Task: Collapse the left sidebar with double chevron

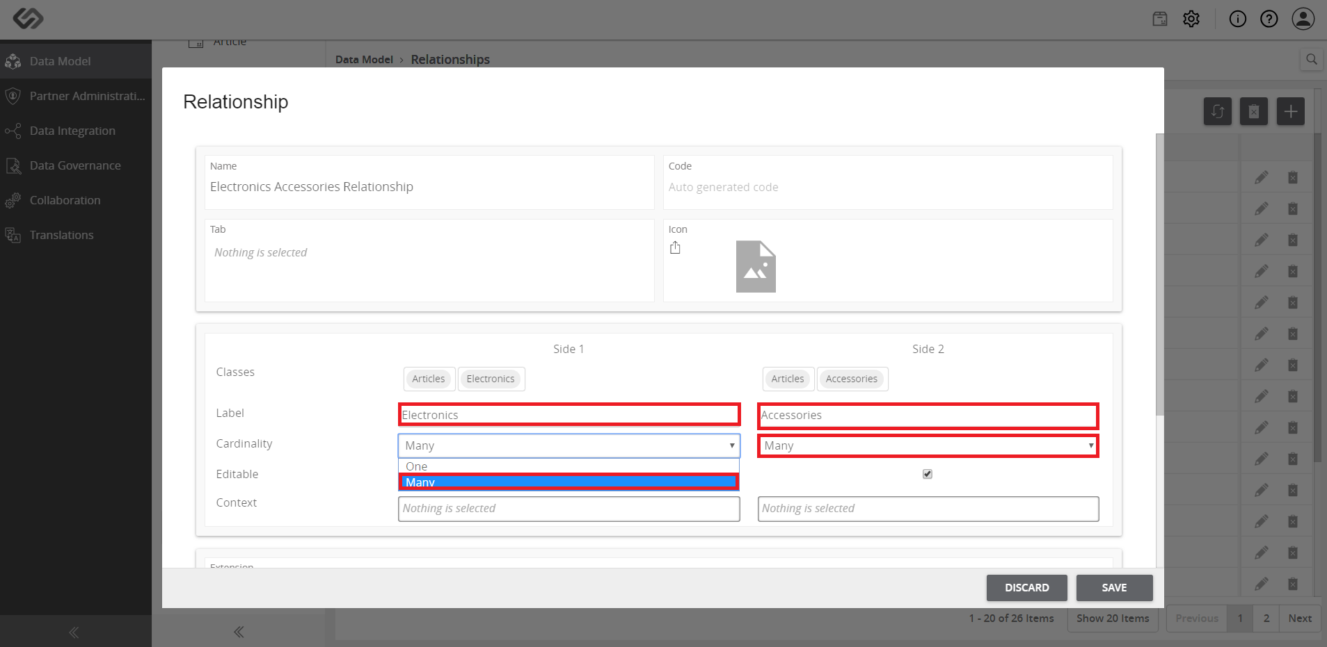Action: [x=74, y=632]
